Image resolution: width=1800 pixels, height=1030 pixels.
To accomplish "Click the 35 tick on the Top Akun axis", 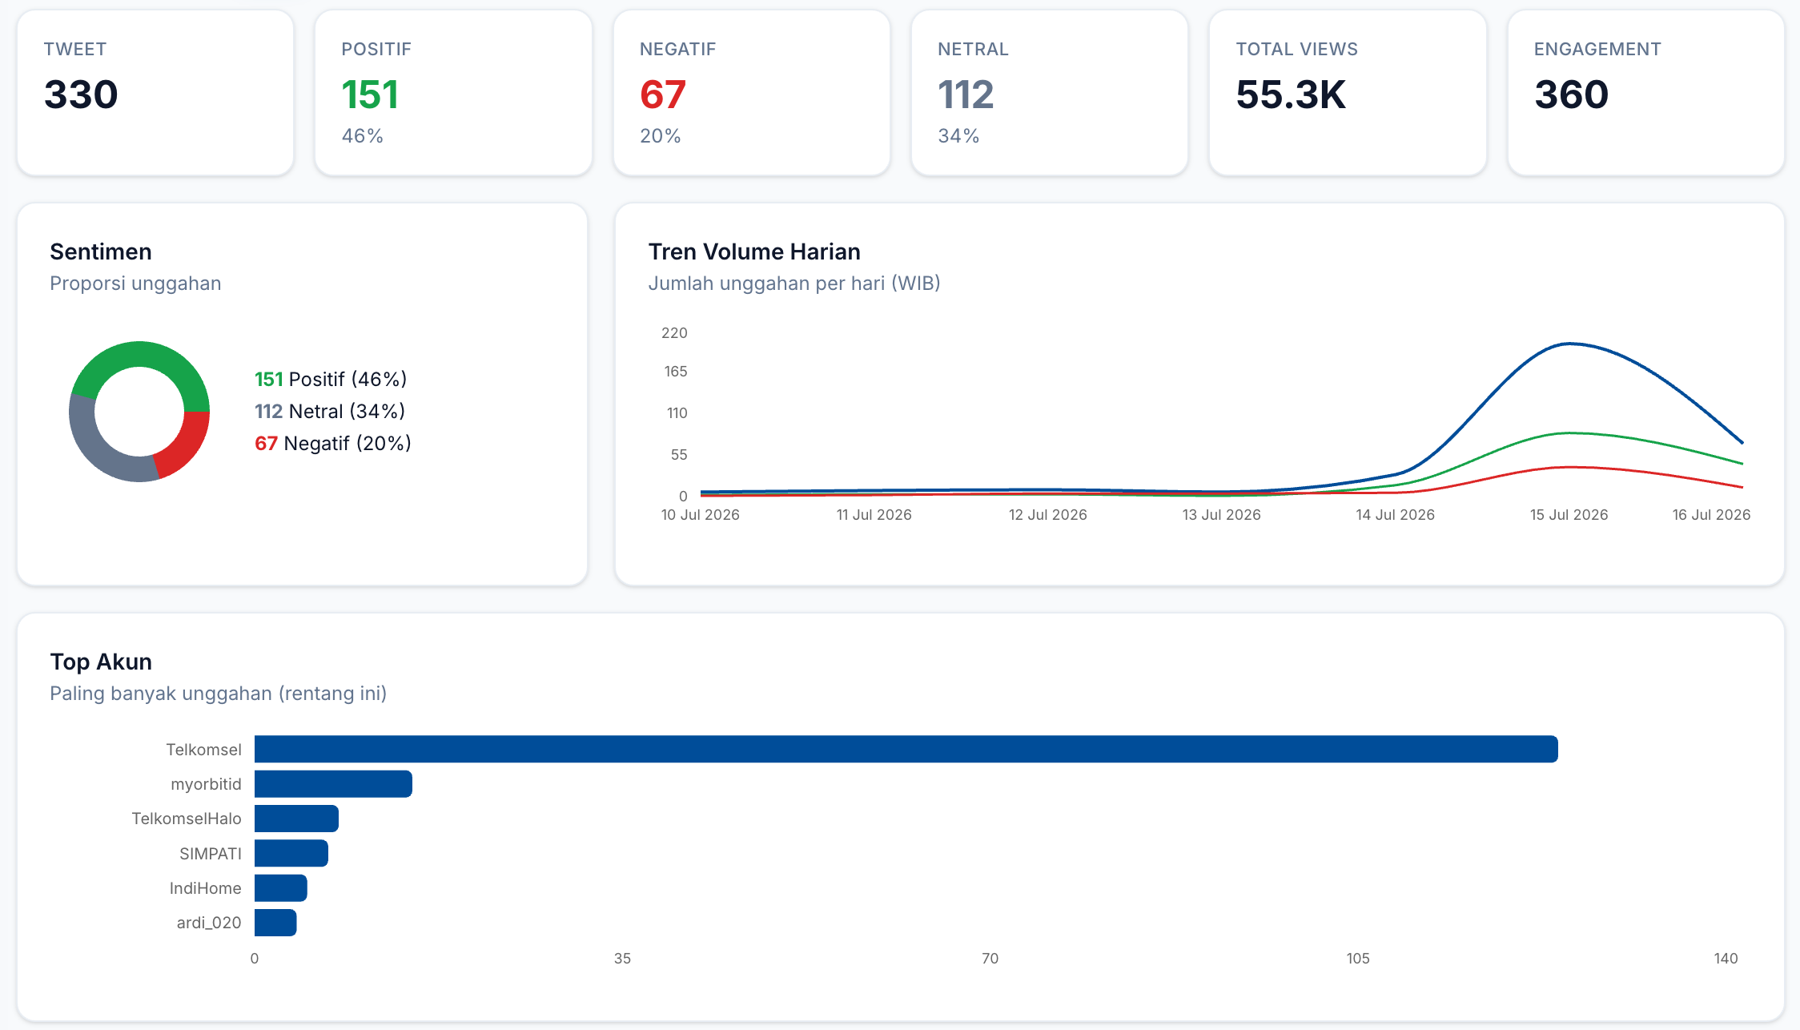I will pos(622,959).
